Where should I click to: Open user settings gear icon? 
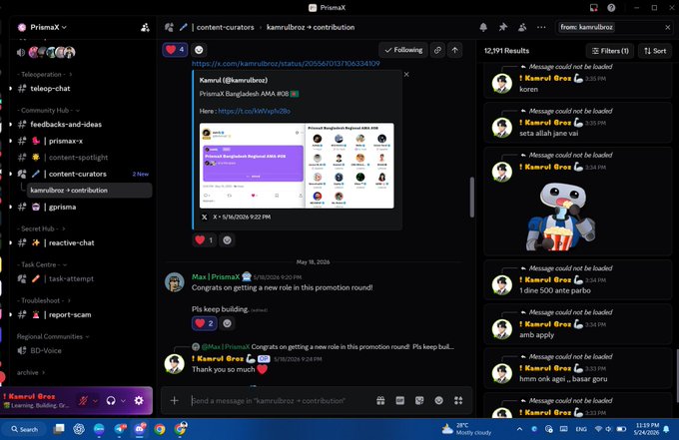click(139, 401)
